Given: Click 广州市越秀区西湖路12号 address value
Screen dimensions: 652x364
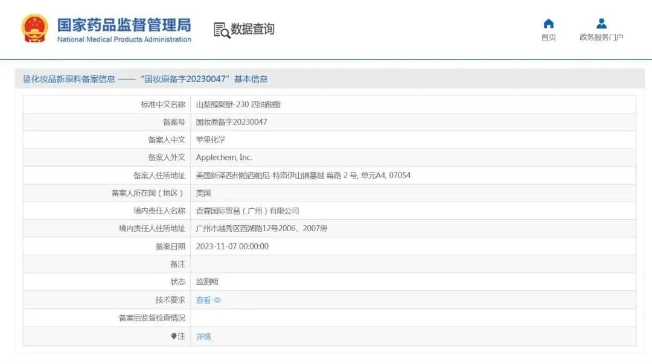Looking at the screenshot, I should [261, 228].
